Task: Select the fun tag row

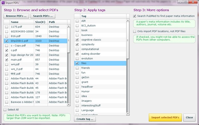Action: (100, 73)
